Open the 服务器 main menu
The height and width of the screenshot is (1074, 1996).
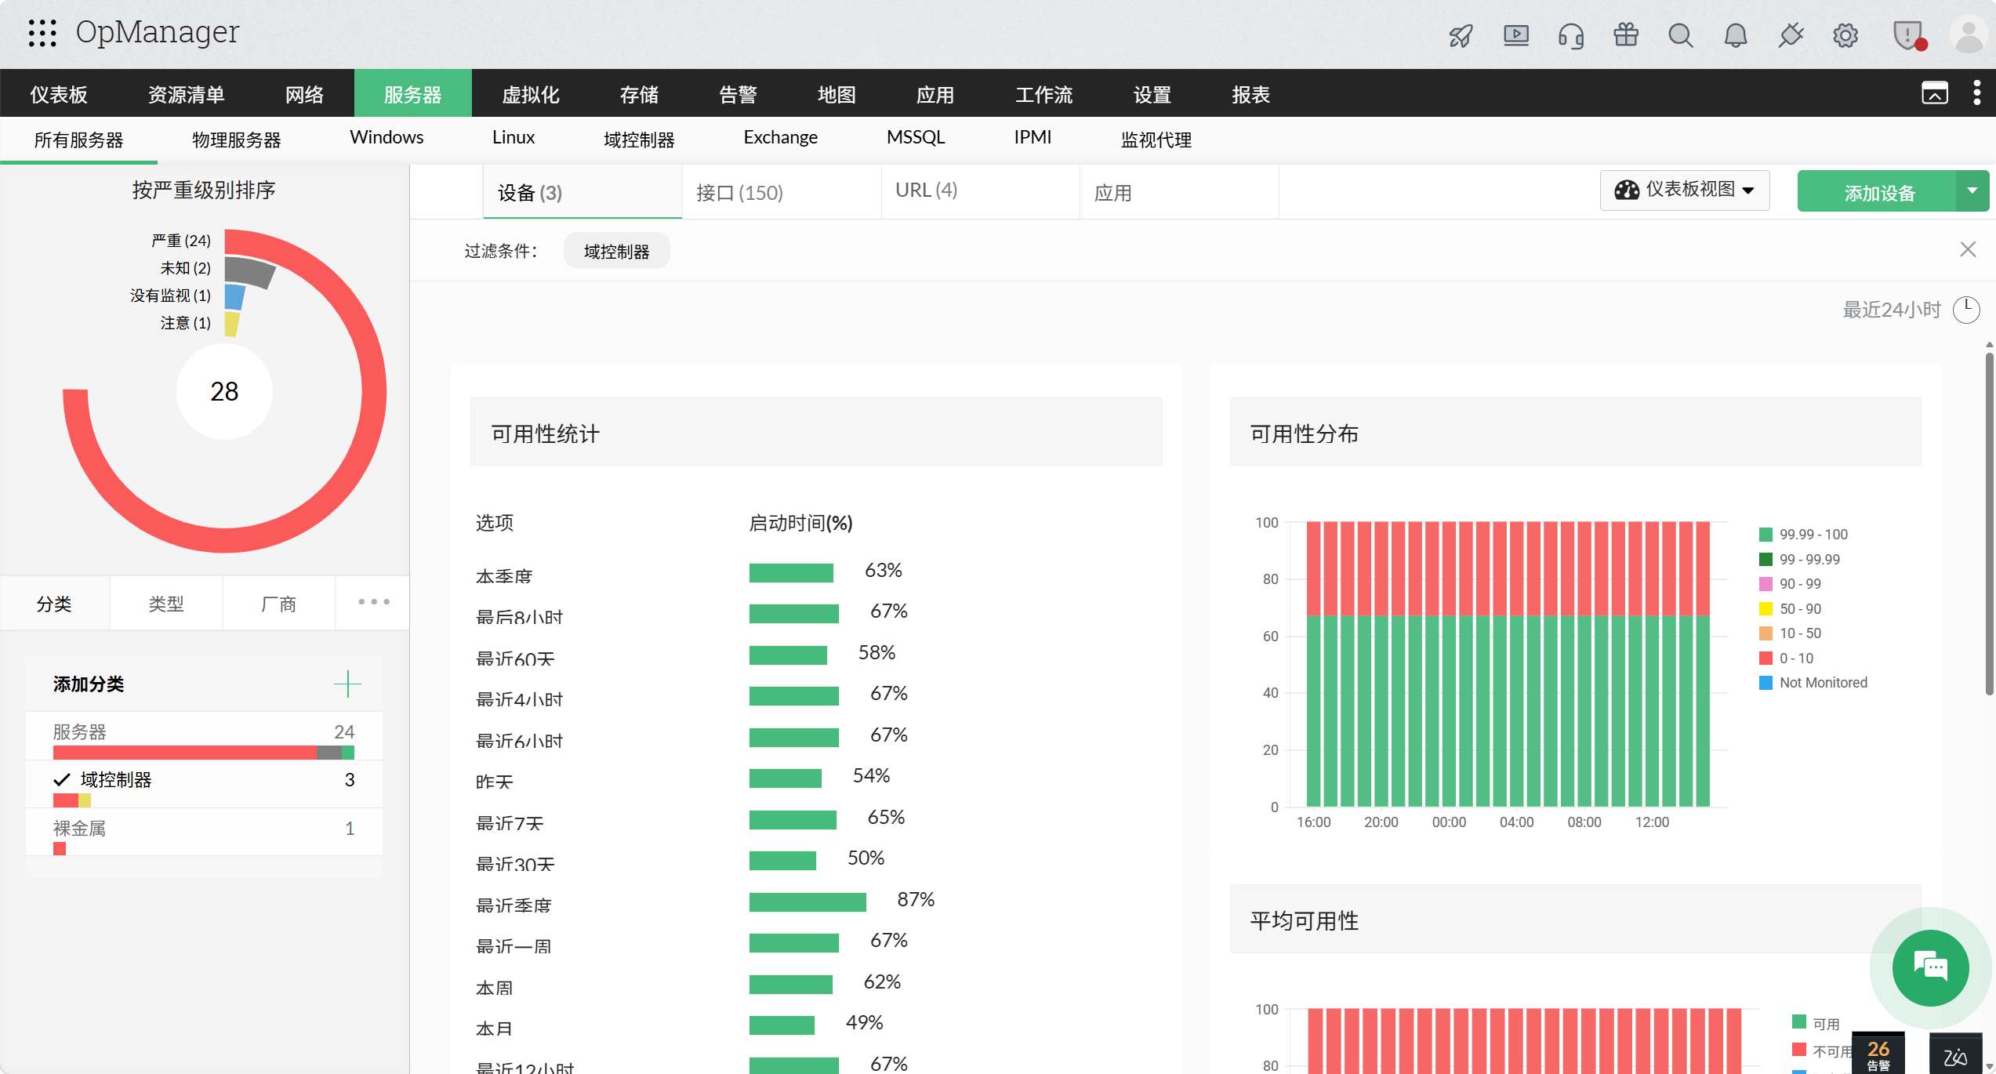click(412, 94)
